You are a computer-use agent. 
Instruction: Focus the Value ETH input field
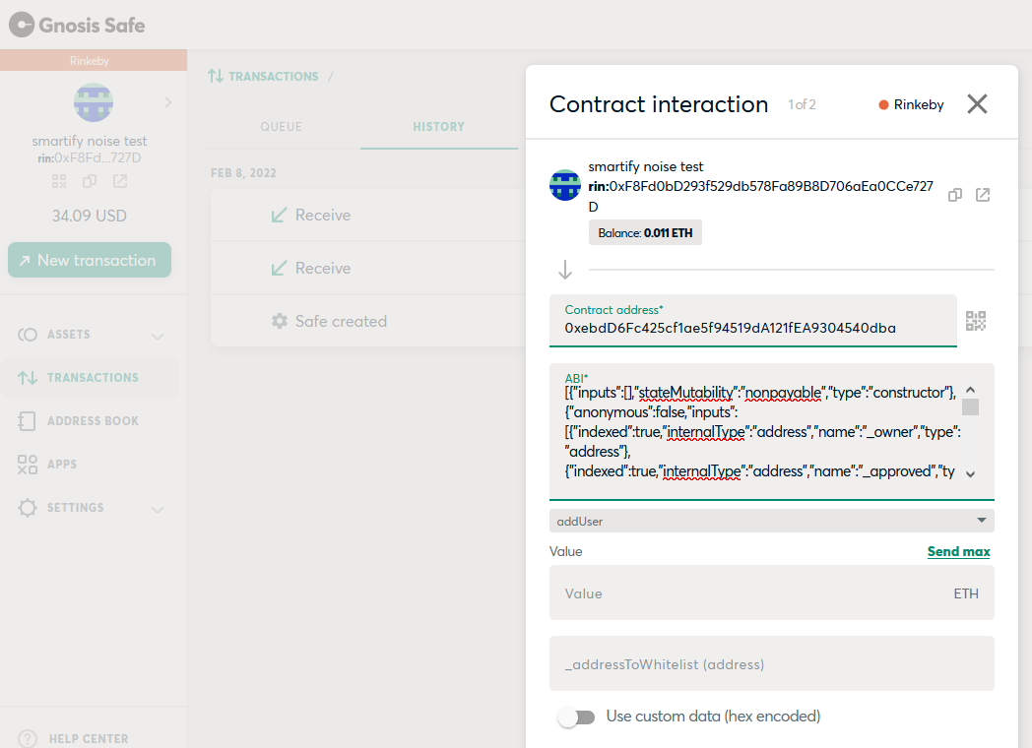[771, 592]
